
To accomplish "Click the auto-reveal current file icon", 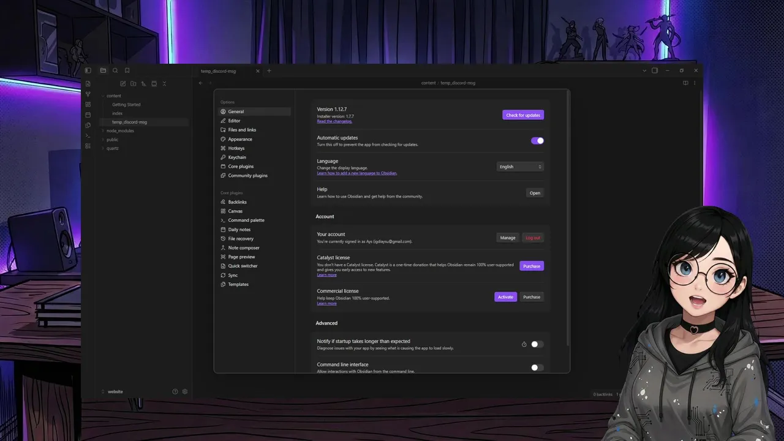I will 154,83.
